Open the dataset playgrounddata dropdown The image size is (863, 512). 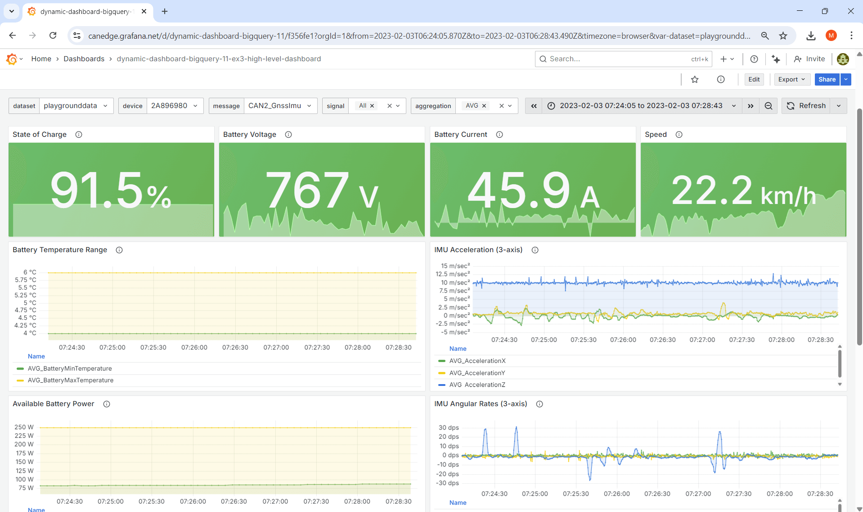[x=76, y=106]
